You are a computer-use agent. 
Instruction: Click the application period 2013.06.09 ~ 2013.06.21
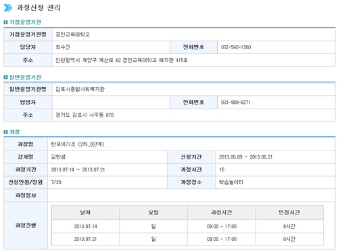pyautogui.click(x=245, y=157)
